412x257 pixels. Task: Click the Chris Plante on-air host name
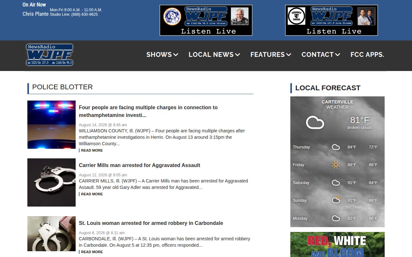pos(35,14)
